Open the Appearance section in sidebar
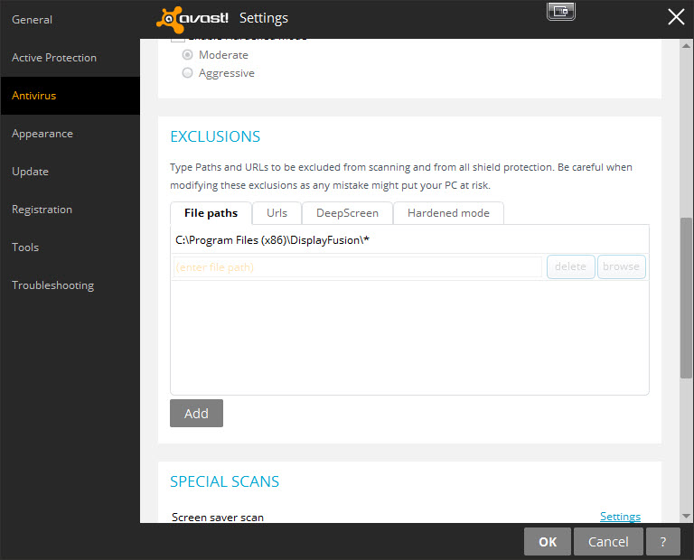This screenshot has height=560, width=694. click(x=42, y=133)
